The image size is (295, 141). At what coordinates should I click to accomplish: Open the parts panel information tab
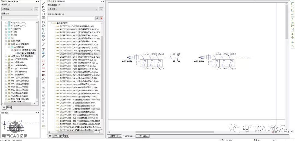click(66, 136)
